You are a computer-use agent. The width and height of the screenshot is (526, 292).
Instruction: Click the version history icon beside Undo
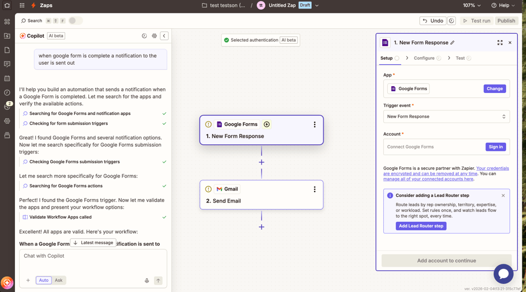[x=452, y=21]
